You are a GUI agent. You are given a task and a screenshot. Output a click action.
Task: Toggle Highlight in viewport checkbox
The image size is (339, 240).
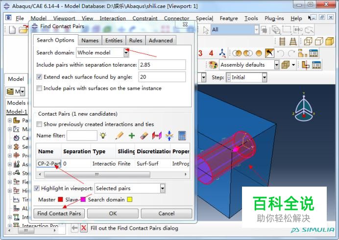point(37,188)
